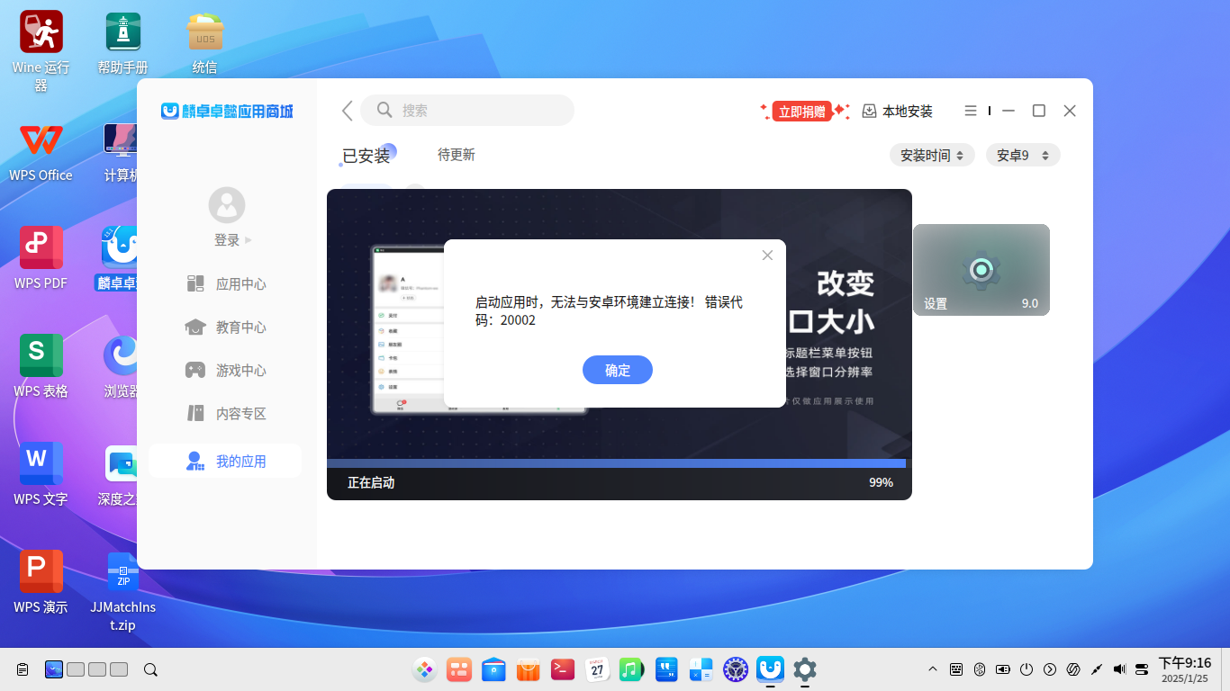This screenshot has width=1230, height=691.
Task: Open the green music player dock icon
Action: click(x=631, y=669)
